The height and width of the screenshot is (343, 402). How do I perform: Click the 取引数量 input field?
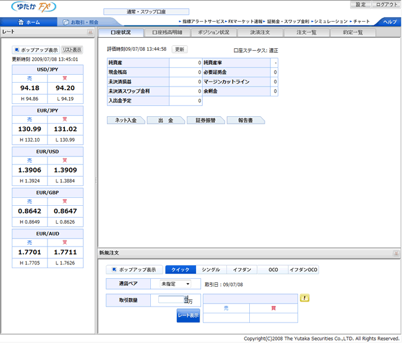coord(171,299)
